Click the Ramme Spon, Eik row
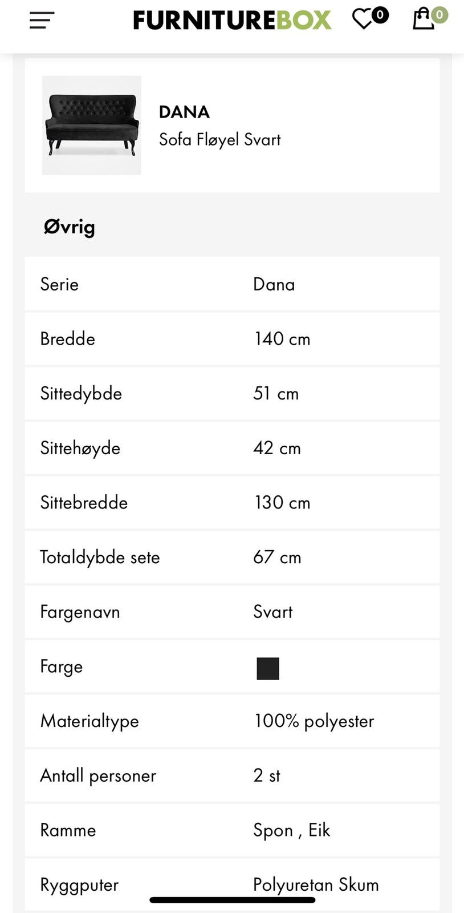The height and width of the screenshot is (913, 464). (x=232, y=830)
